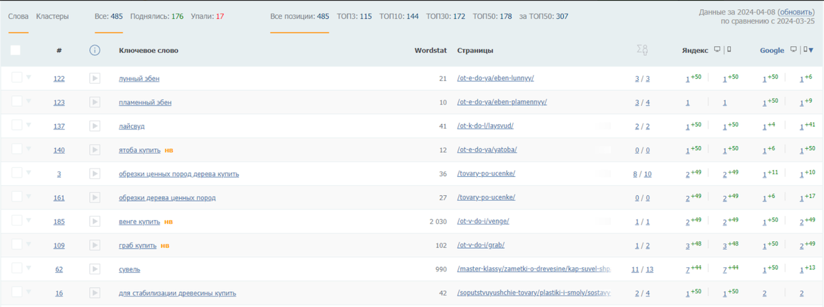The height and width of the screenshot is (307, 824).
Task: Check the box for граб купить row
Action: click(x=16, y=245)
